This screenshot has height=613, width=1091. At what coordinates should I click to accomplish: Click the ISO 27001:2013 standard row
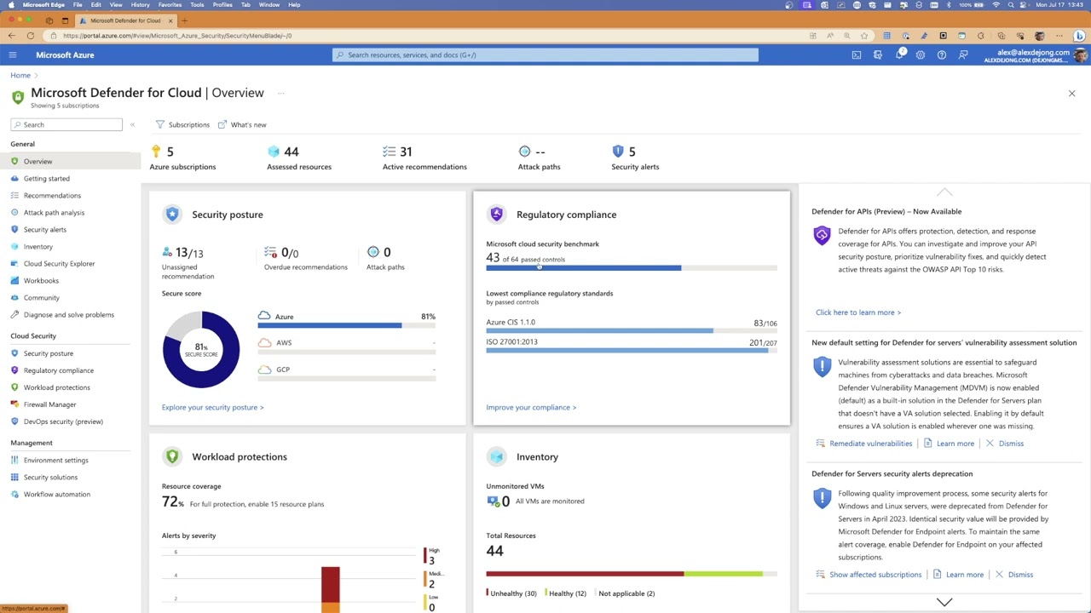pos(632,344)
